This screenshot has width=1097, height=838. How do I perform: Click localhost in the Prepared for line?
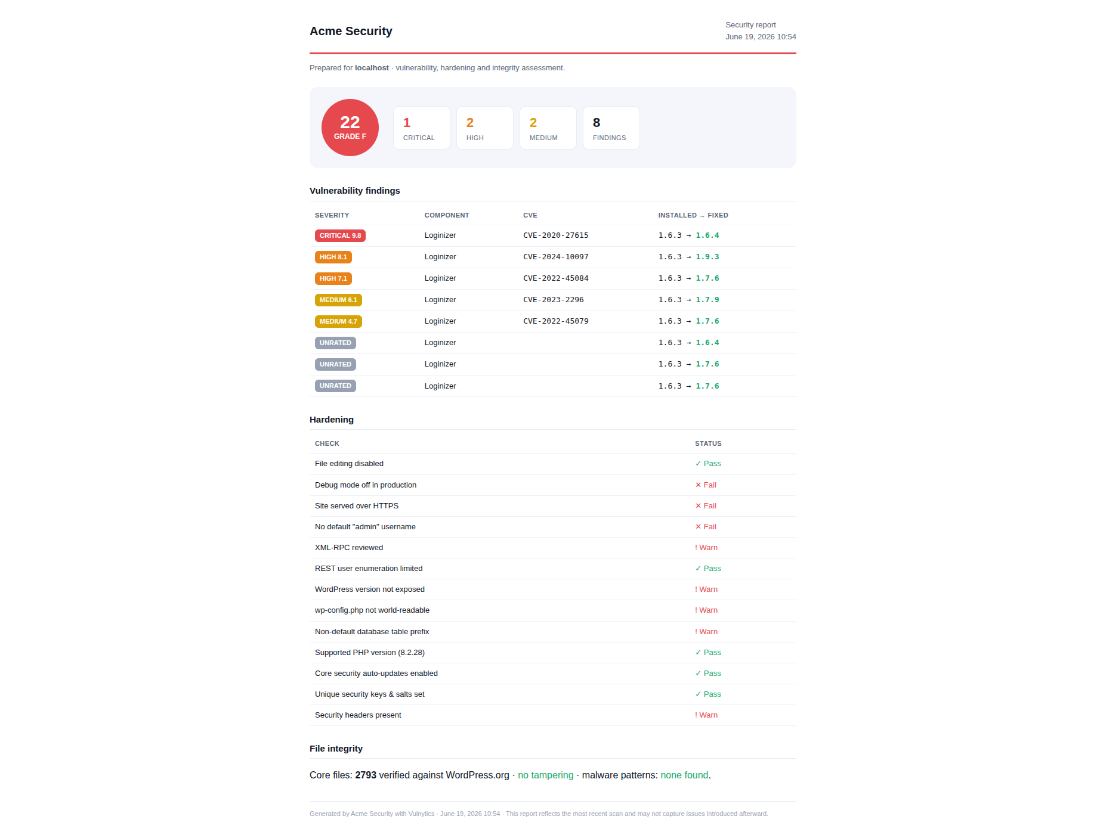[x=372, y=68]
